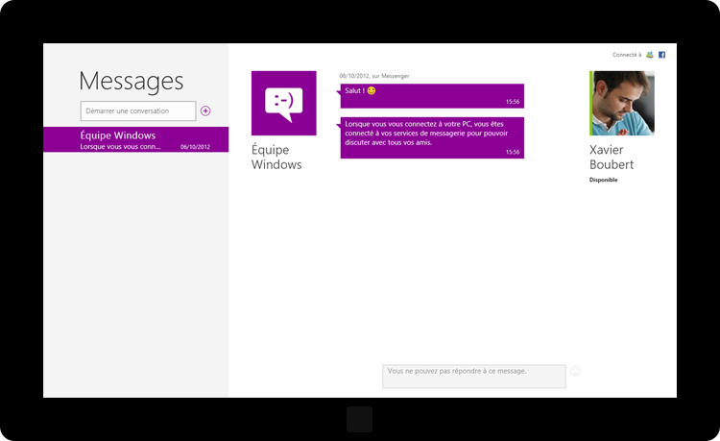Open the emoticon smiley picker
The image size is (720, 441).
pos(575,371)
